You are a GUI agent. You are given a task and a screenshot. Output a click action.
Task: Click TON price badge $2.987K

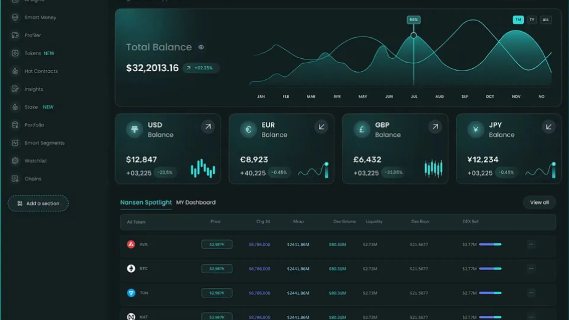(217, 293)
